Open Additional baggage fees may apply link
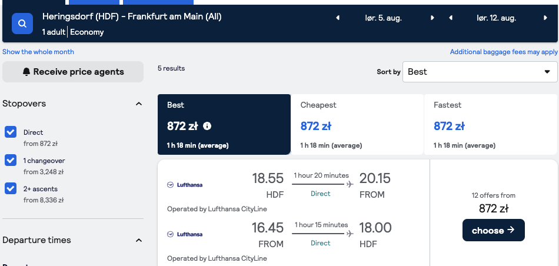Screen dimensions: 559x266 (504, 52)
